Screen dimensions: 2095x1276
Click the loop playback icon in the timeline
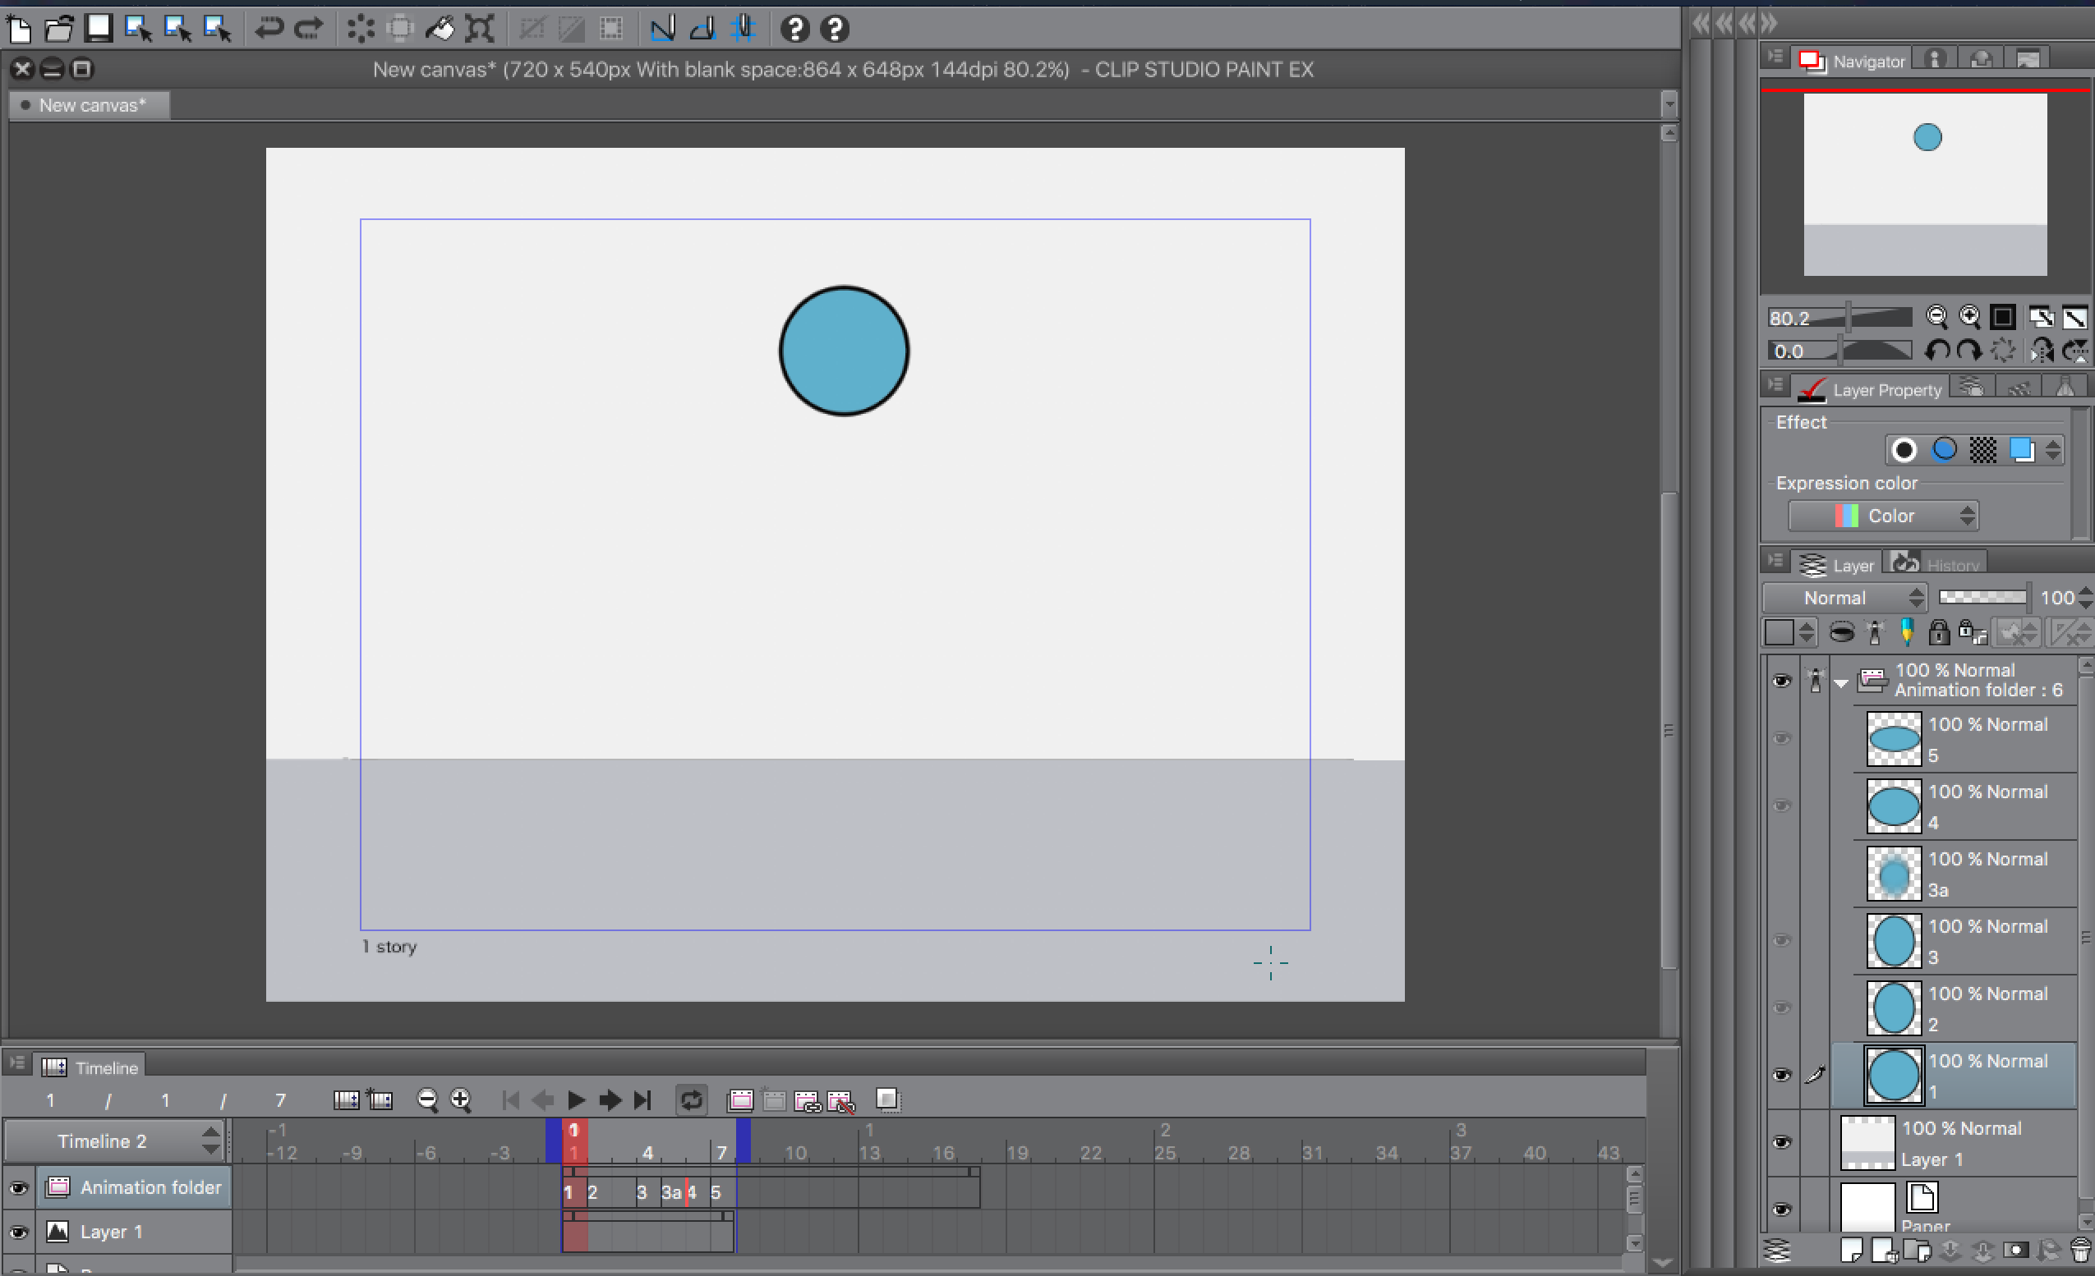(691, 1099)
